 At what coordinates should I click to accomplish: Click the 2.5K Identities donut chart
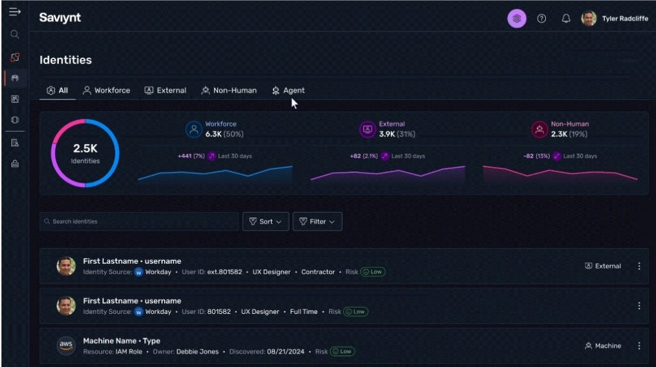tap(85, 153)
